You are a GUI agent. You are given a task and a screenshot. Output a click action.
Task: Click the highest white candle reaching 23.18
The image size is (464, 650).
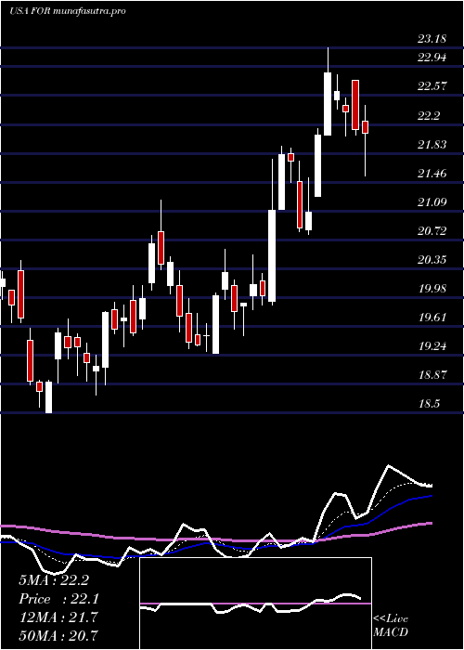tap(328, 104)
